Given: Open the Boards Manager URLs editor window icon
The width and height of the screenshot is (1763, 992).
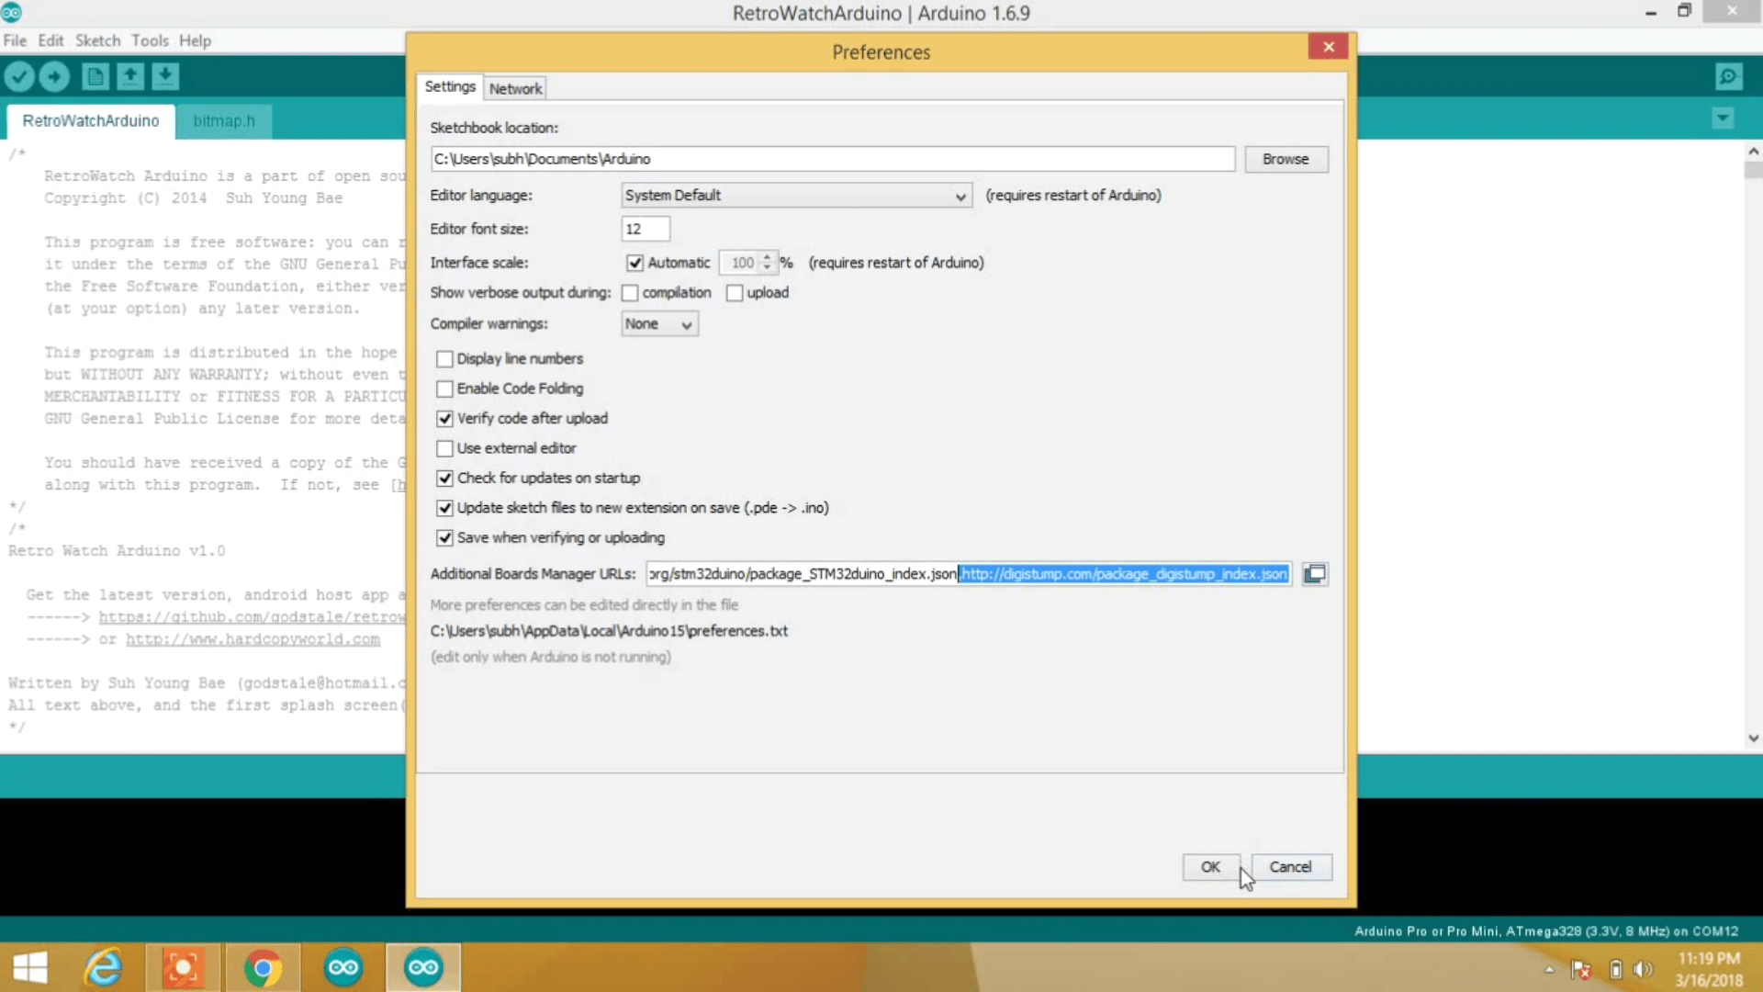Looking at the screenshot, I should coord(1314,574).
